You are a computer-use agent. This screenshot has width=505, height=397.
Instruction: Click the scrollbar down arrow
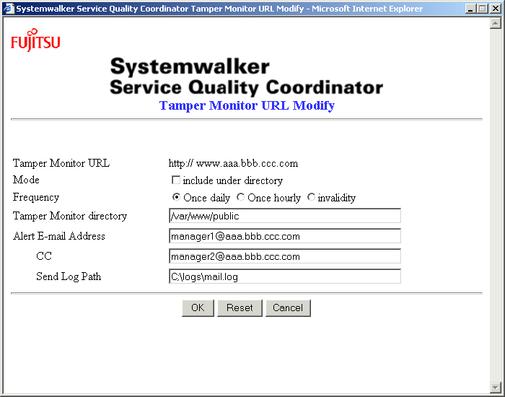click(495, 387)
